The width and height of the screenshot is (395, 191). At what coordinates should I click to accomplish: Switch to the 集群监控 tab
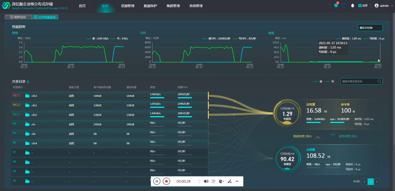point(18,17)
